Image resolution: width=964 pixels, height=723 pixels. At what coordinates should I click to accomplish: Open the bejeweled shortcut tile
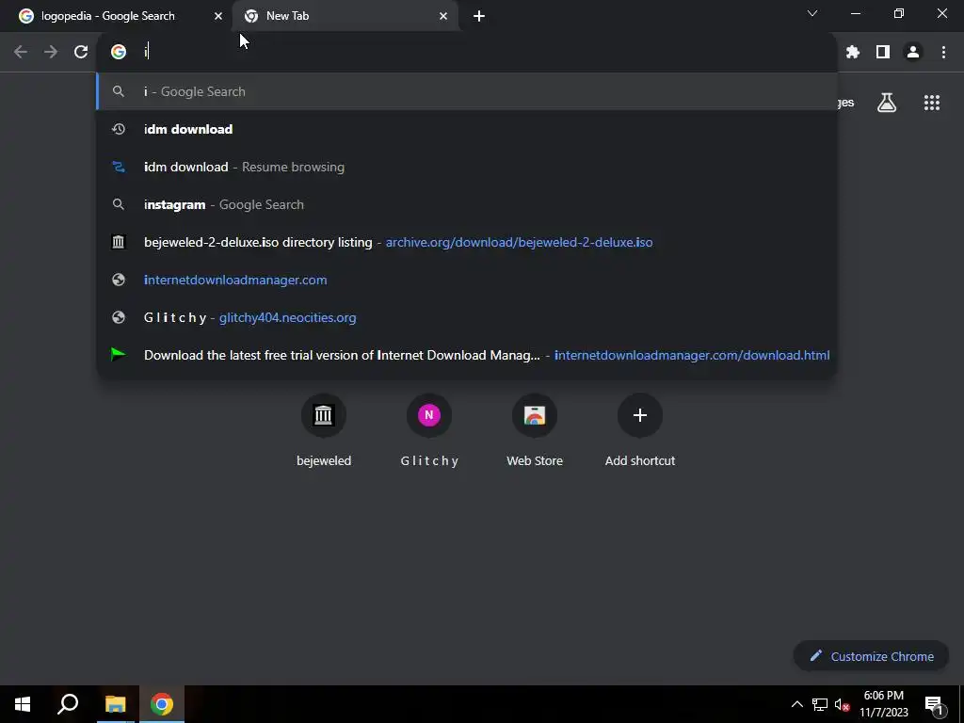(324, 429)
